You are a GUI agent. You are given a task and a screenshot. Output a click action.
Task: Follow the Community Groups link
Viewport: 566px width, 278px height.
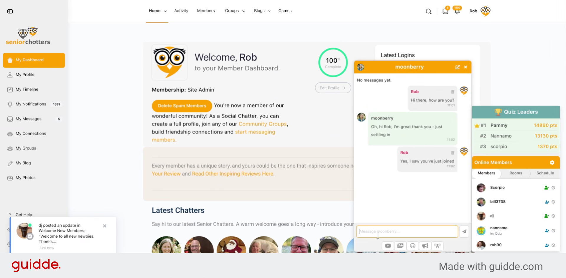263,124
